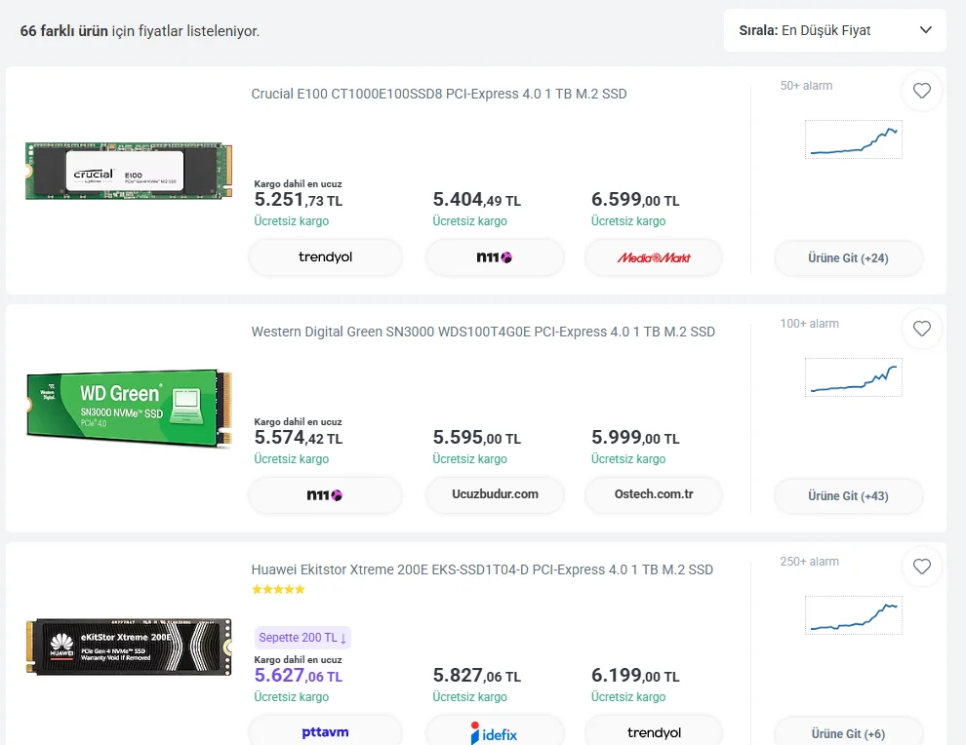Open Western Digital Green SN3000 product title
This screenshot has height=745, width=966.
click(x=483, y=333)
